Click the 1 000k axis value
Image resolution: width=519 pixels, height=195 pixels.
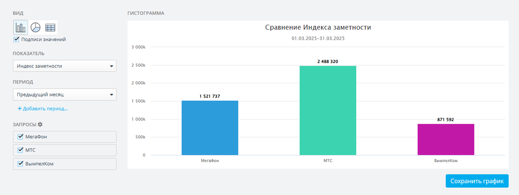138,119
